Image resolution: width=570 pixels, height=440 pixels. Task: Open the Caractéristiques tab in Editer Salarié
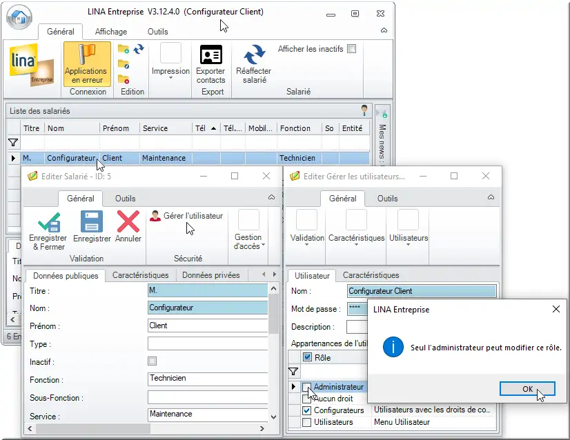click(140, 275)
